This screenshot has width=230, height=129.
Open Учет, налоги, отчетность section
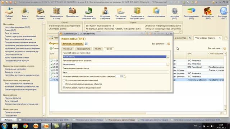point(121,14)
